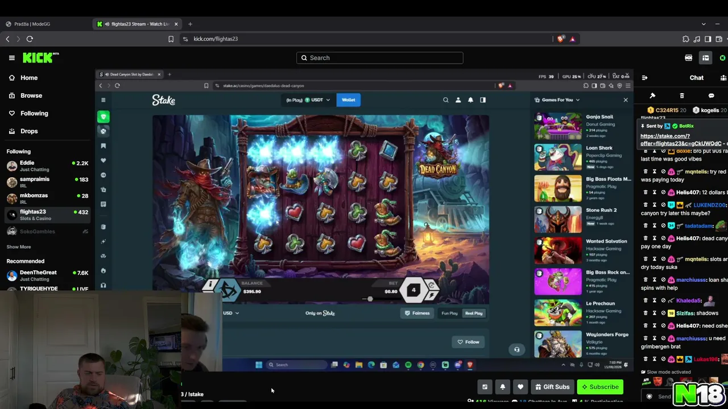
Task: Open a new browser tab
Action: coord(190,24)
